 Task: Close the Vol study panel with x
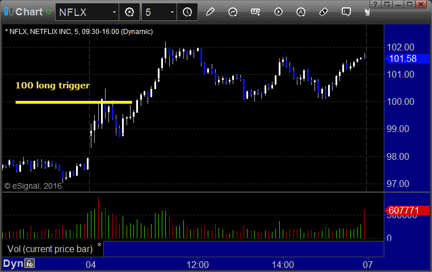(99, 244)
